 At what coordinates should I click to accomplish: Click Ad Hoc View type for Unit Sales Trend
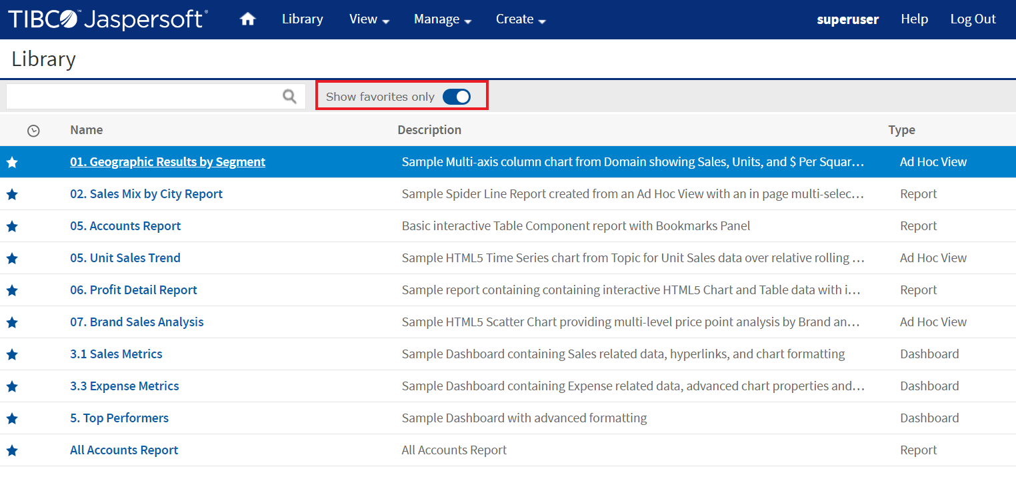[x=933, y=258]
